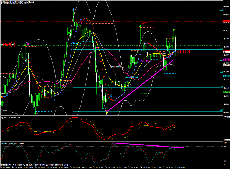Click the 18 Jun 2008 time axis label
230x169 pixels.
pos(5,168)
